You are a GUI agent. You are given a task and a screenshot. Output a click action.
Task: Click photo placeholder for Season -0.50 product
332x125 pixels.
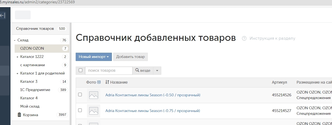93,95
